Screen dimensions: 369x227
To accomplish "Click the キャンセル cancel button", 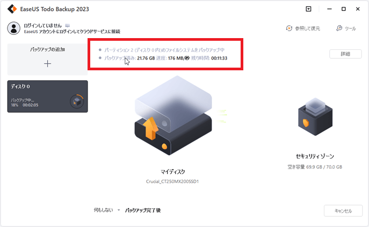I will coord(343,211).
